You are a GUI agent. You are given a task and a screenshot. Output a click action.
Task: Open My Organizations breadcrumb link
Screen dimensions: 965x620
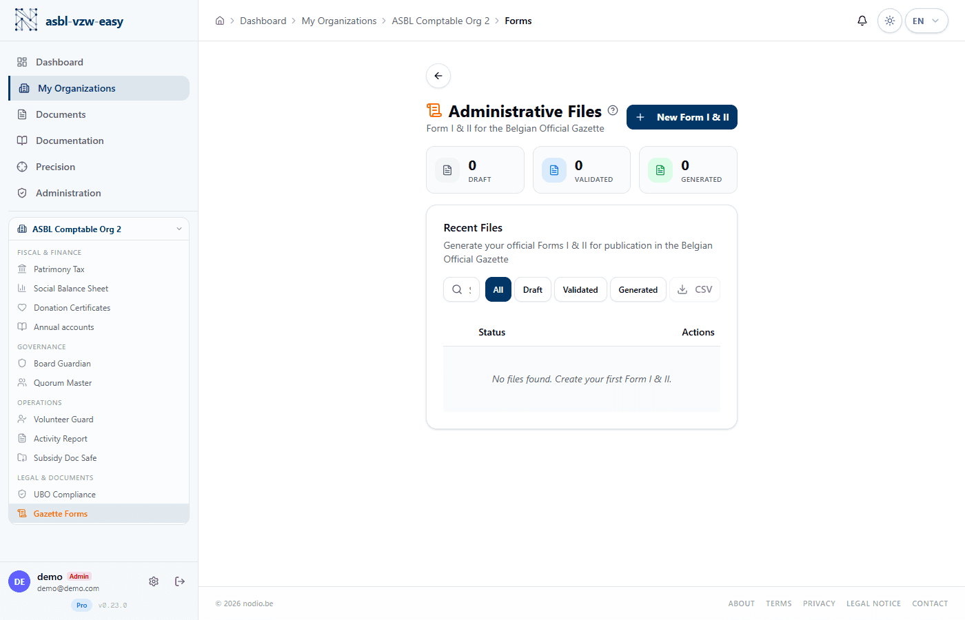click(339, 21)
